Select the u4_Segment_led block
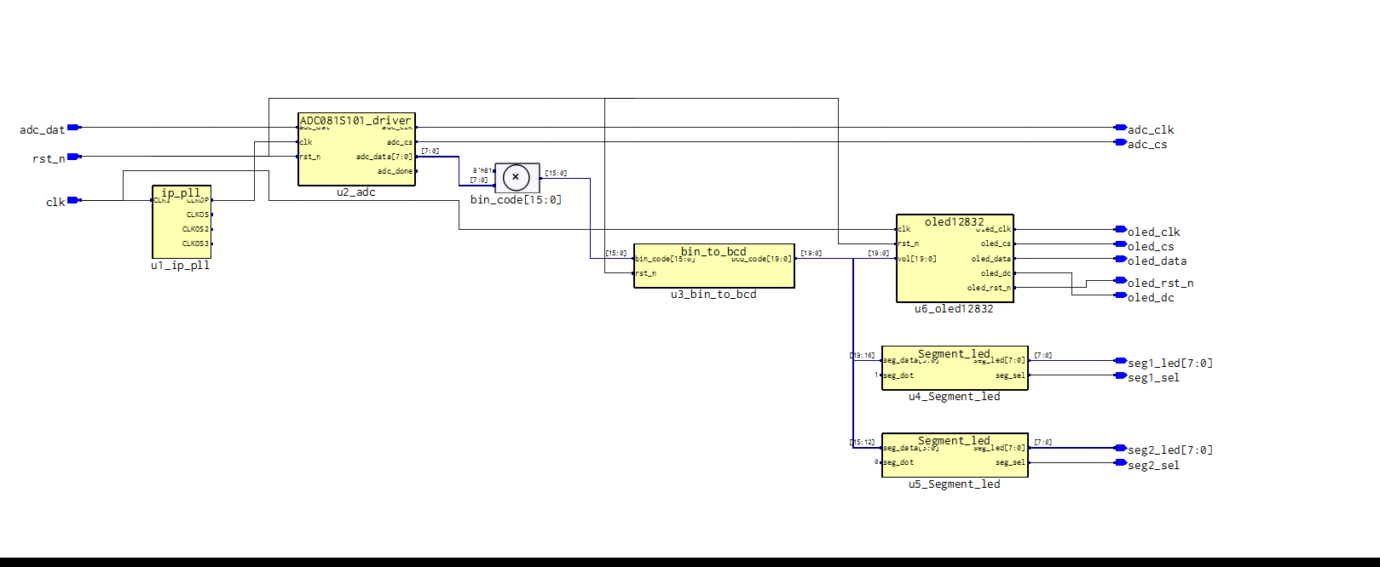 tap(955, 368)
